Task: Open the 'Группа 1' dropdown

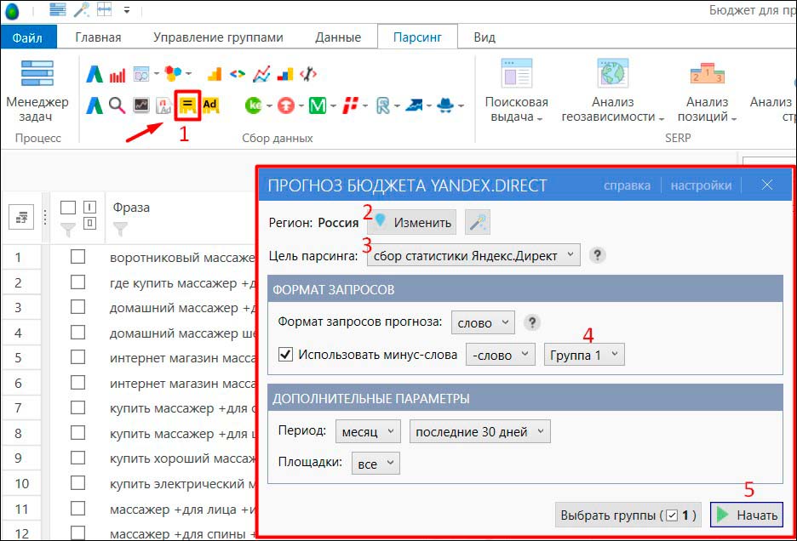Action: click(x=584, y=355)
